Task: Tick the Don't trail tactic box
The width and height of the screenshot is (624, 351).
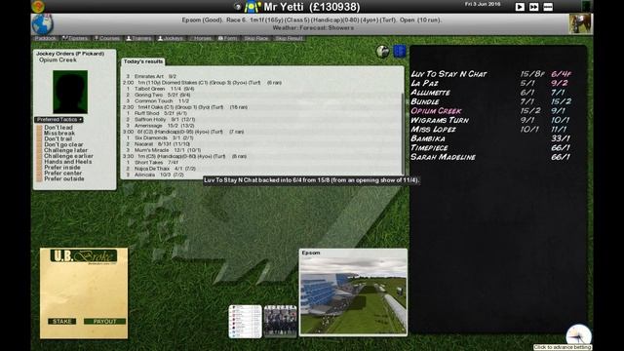Action: [39, 138]
